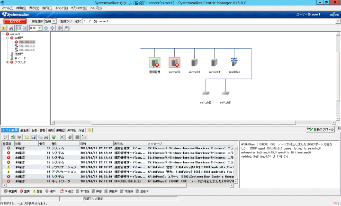The image size is (341, 206).
Task: Switch to map view with the toolbar icon
Action: point(19,28)
